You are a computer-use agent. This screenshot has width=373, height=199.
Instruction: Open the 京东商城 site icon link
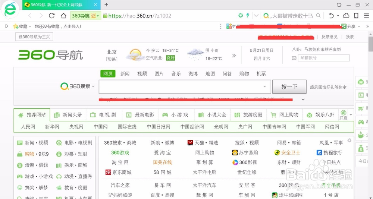click(x=108, y=172)
